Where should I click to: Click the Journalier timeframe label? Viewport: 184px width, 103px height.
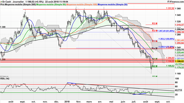pyautogui.click(x=18, y=2)
